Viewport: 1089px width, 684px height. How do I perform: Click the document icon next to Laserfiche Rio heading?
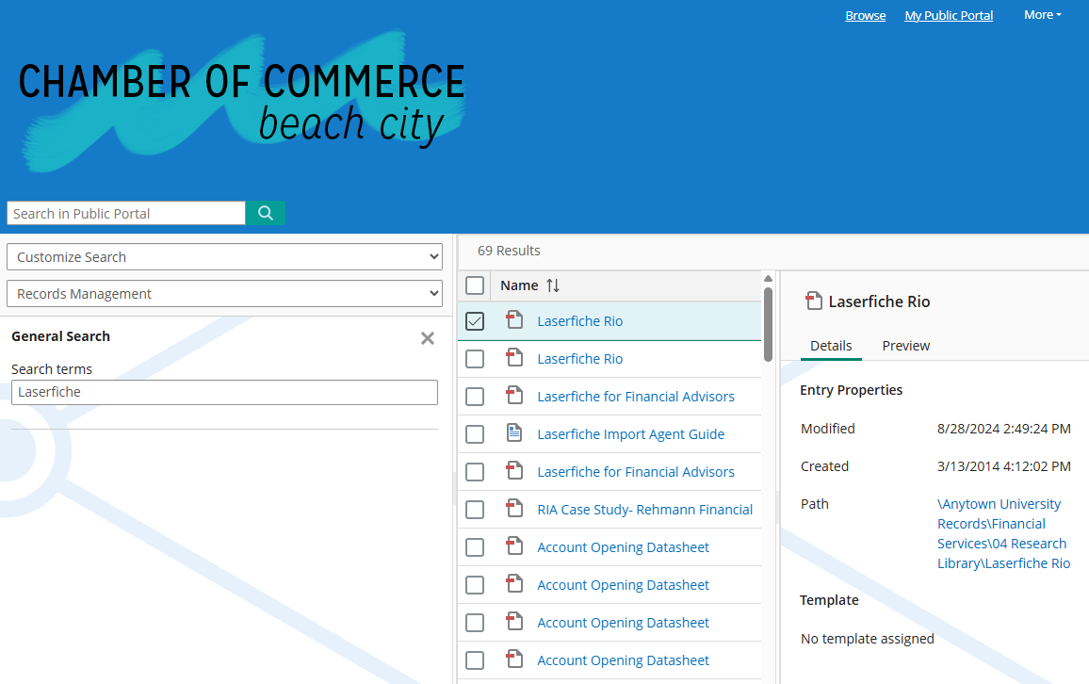[x=813, y=301]
